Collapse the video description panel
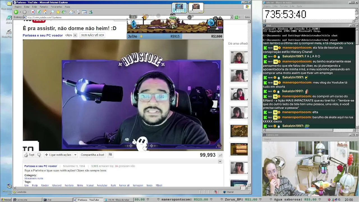The width and height of the screenshot is (359, 202). click(220, 162)
